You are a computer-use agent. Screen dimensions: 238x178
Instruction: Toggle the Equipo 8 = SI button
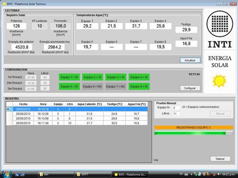click(x=139, y=86)
